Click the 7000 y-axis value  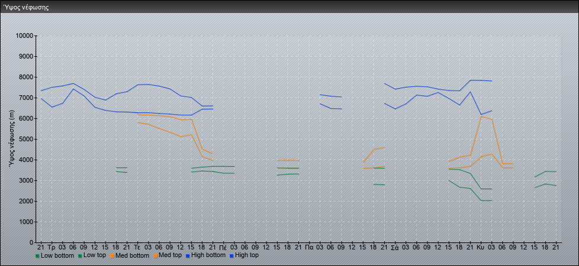pyautogui.click(x=26, y=98)
